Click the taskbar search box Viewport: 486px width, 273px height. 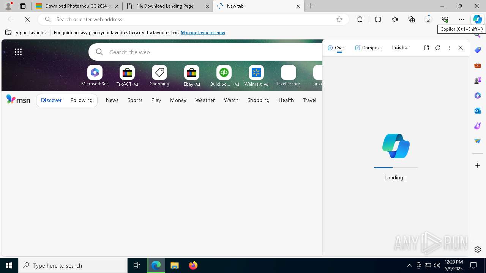click(x=73, y=265)
